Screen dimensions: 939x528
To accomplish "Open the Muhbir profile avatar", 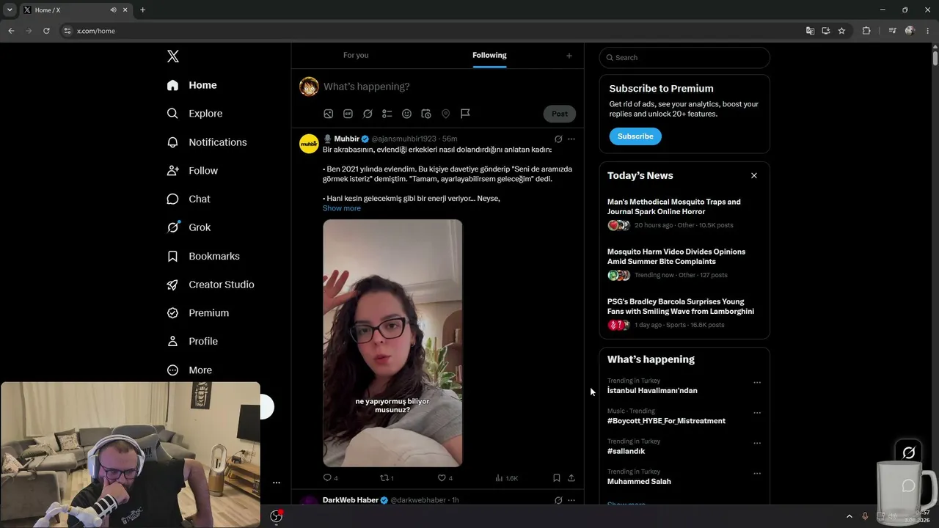I will pyautogui.click(x=309, y=144).
